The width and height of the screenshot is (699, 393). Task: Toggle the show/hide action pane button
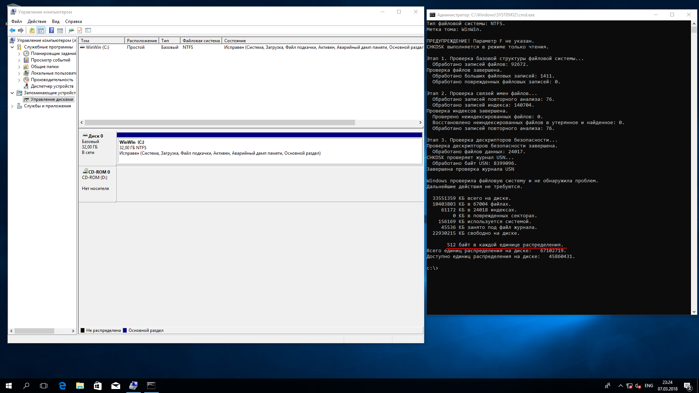60,31
